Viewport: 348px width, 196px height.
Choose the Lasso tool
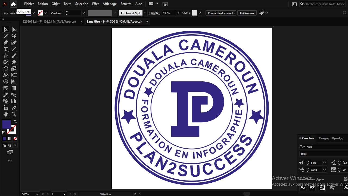pos(14,36)
